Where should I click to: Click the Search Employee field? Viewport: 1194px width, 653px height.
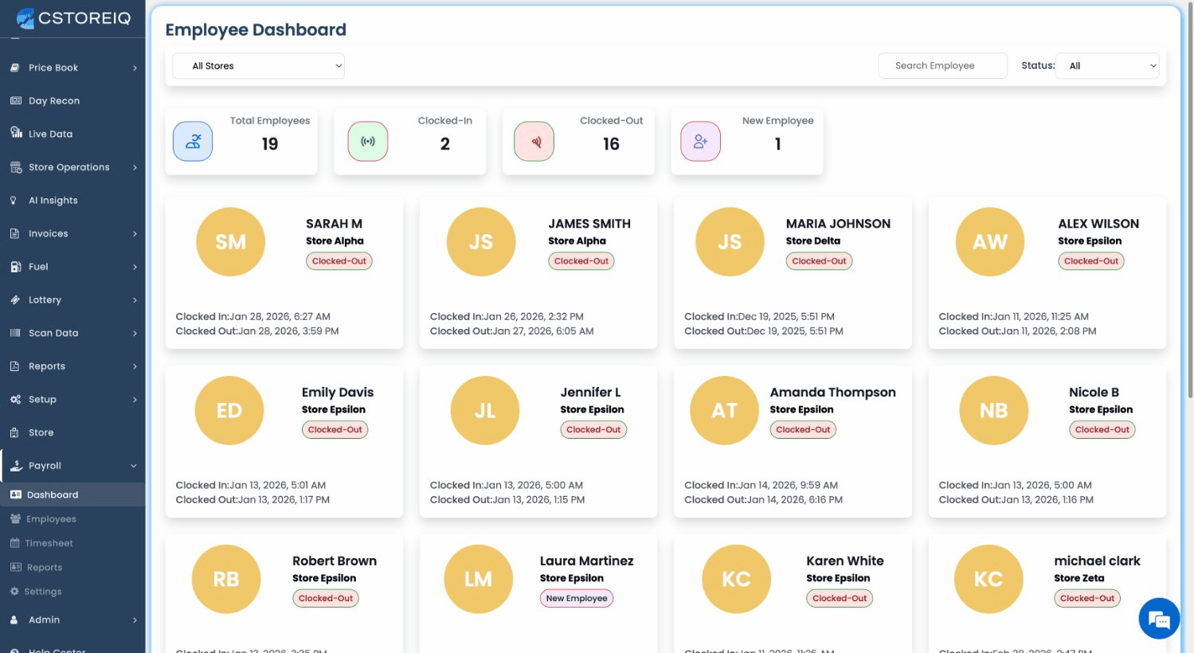[x=942, y=66]
